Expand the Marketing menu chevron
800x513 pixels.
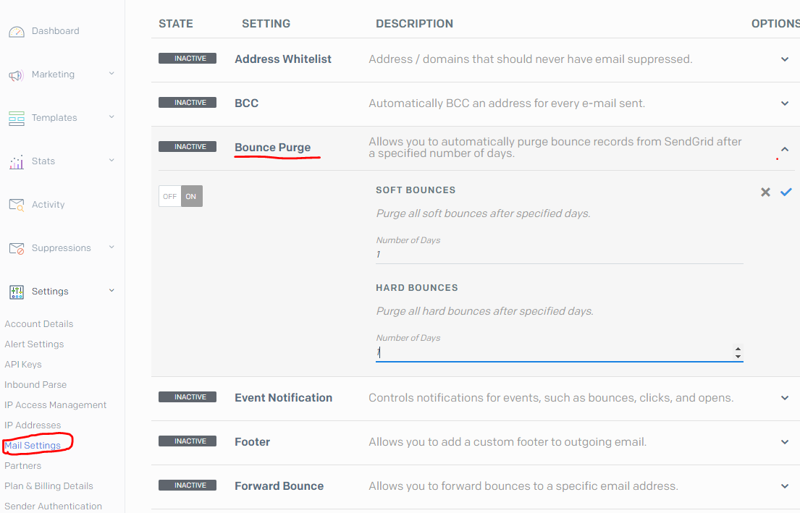click(111, 74)
